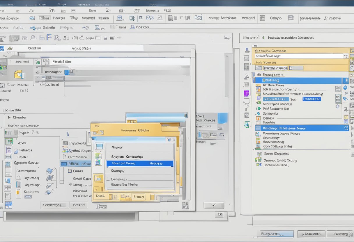354x242 pixels.
Task: Click the green icon beside Reafort Nloo field
Action: 37,62
